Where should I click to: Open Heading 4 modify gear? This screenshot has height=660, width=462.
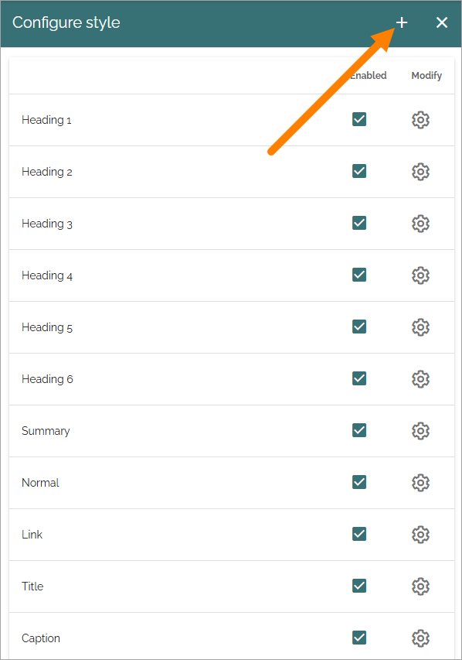[x=420, y=275]
